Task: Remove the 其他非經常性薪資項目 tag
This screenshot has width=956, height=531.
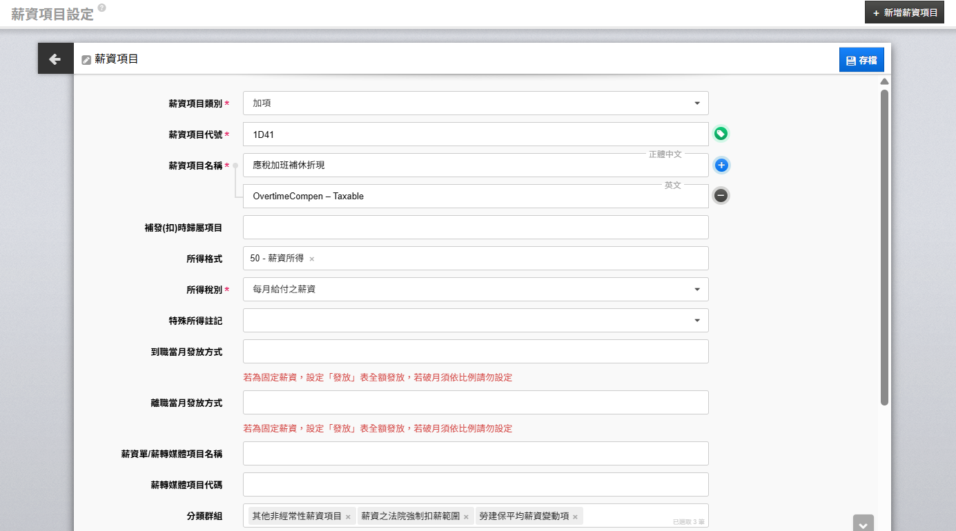Action: pos(348,517)
